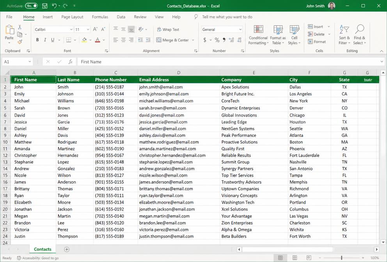Viewport: 387px width, 262px height.
Task: Select the Contacts sheet tab
Action: pyautogui.click(x=43, y=249)
